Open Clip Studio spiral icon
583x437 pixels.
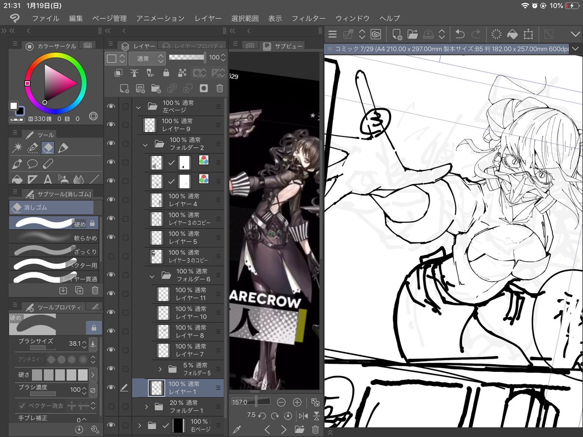376,34
